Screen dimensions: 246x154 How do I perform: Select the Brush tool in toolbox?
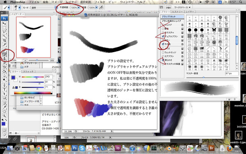tap(5, 54)
